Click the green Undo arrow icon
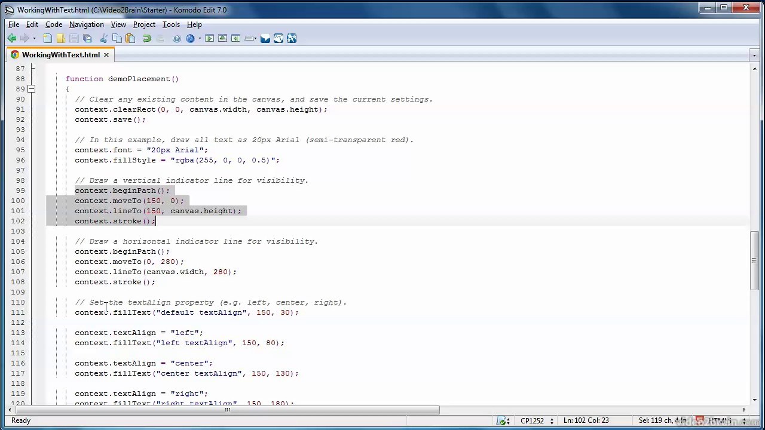The height and width of the screenshot is (430, 765). coord(146,38)
